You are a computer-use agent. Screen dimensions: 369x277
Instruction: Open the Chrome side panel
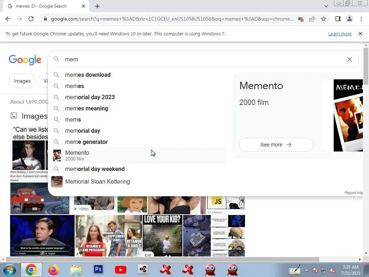coord(338,19)
